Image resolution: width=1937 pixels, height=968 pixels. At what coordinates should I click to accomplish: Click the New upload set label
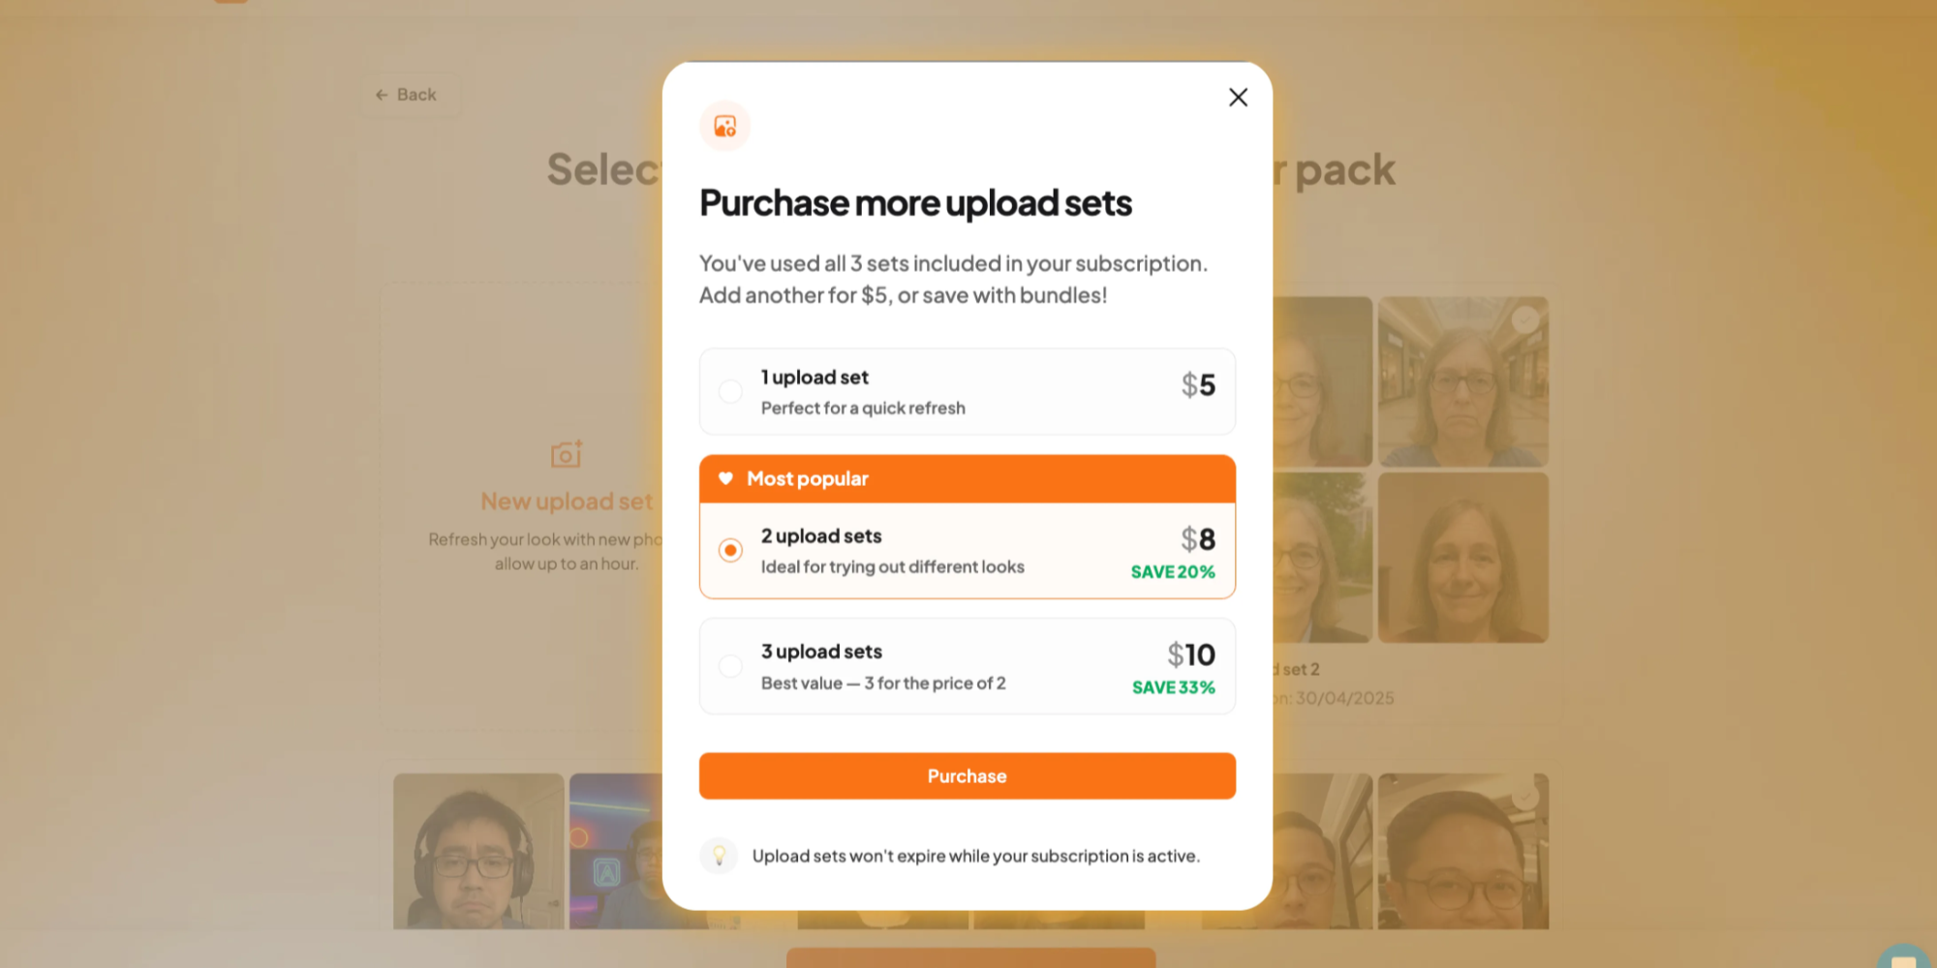[567, 501]
